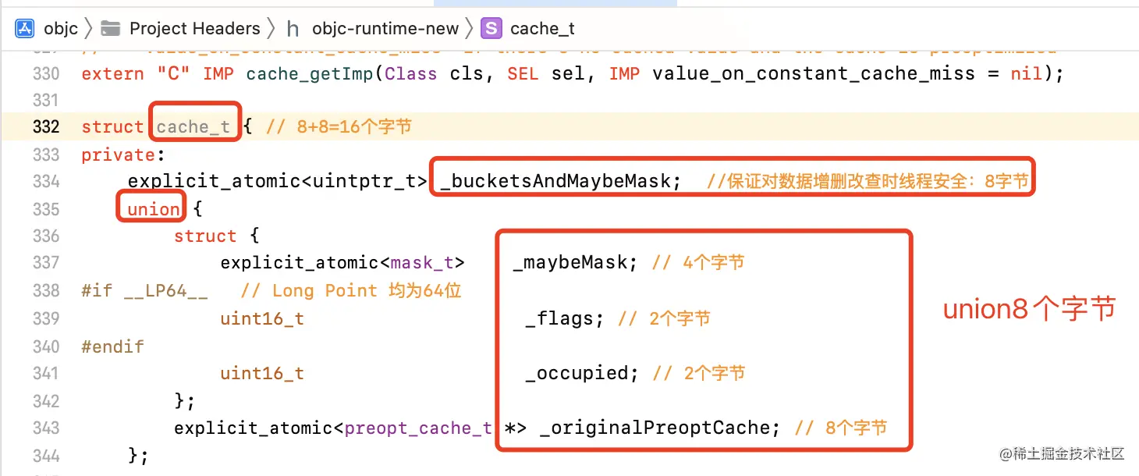Image resolution: width=1139 pixels, height=476 pixels.
Task: Click the purple struct 'S' symbol icon
Action: [491, 29]
